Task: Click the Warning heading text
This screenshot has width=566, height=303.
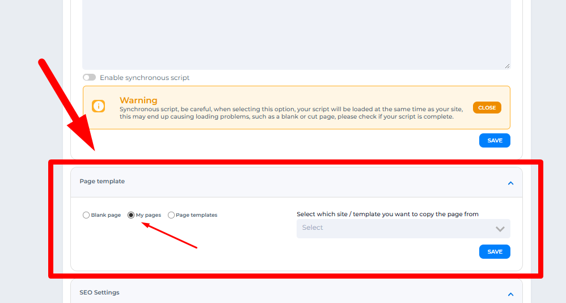Action: point(138,100)
